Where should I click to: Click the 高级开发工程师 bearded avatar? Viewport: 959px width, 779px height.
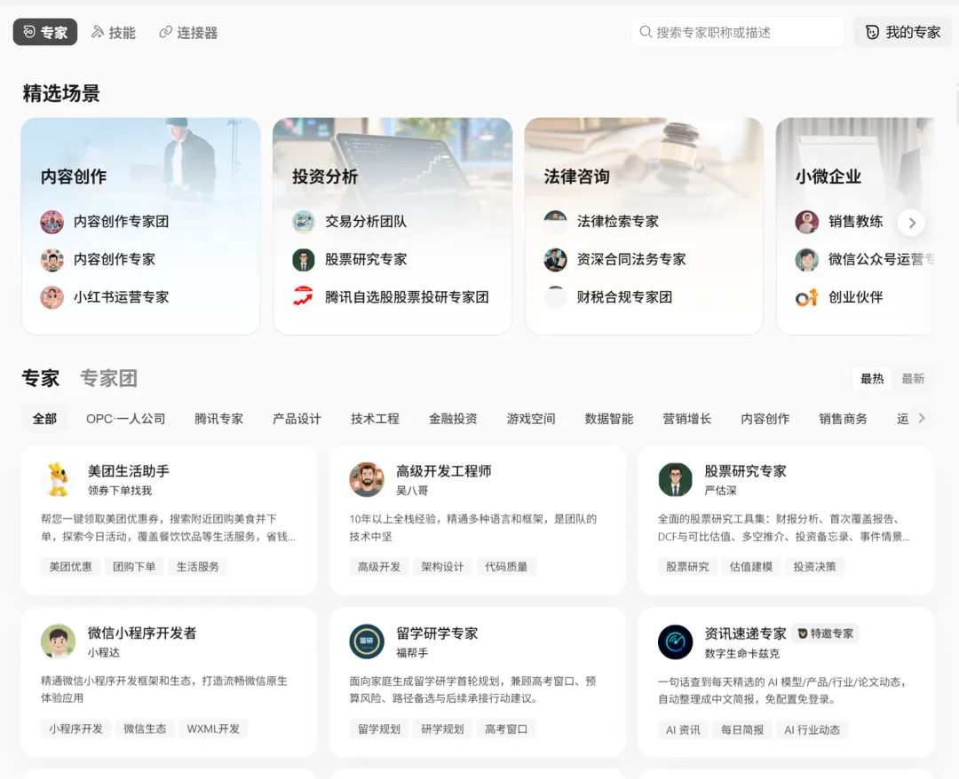[367, 480]
